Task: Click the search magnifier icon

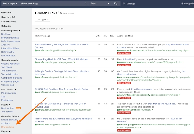Action: [x=116, y=4]
